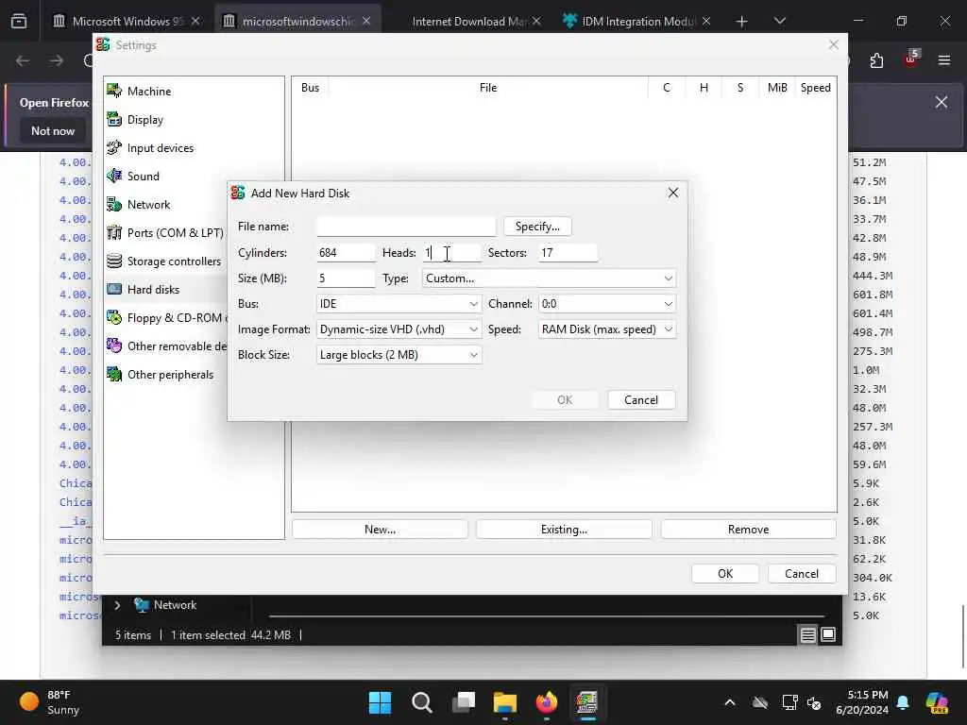The height and width of the screenshot is (725, 967).
Task: Open the Bus dropdown showing IDE
Action: click(x=399, y=304)
